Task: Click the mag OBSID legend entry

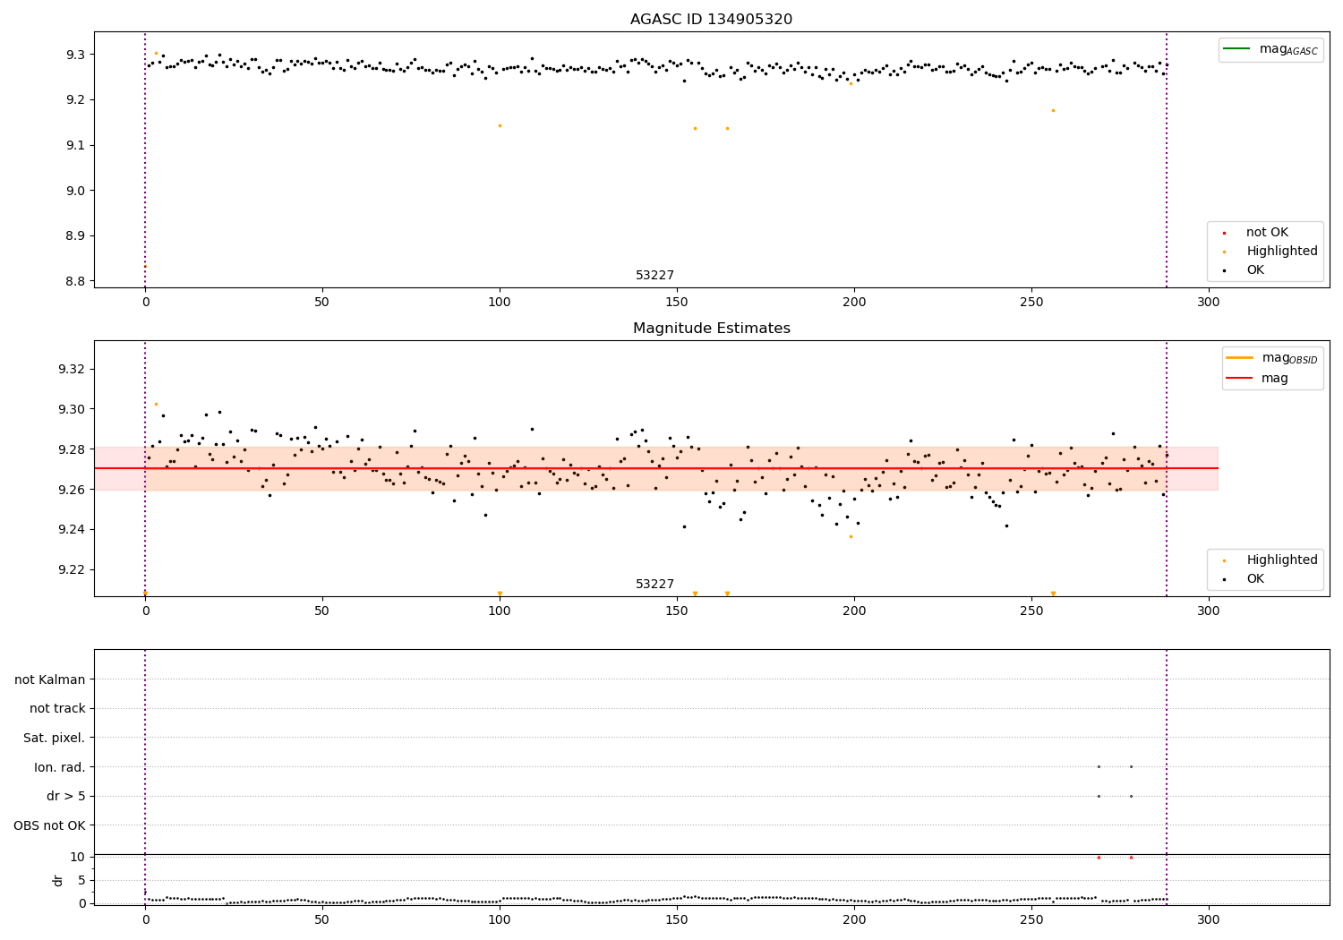Action: click(1272, 358)
